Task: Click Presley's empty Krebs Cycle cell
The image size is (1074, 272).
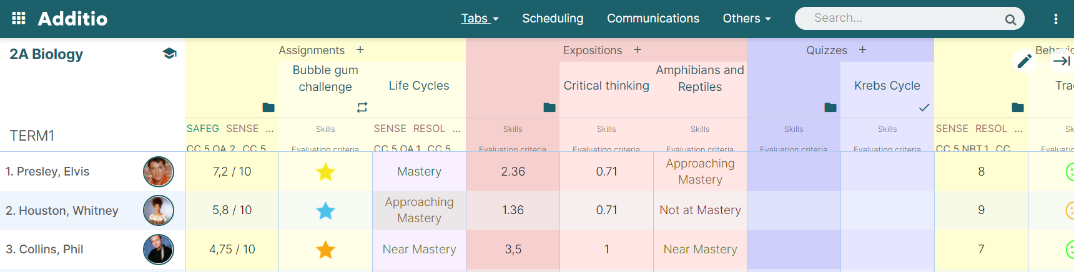Action: pos(887,172)
